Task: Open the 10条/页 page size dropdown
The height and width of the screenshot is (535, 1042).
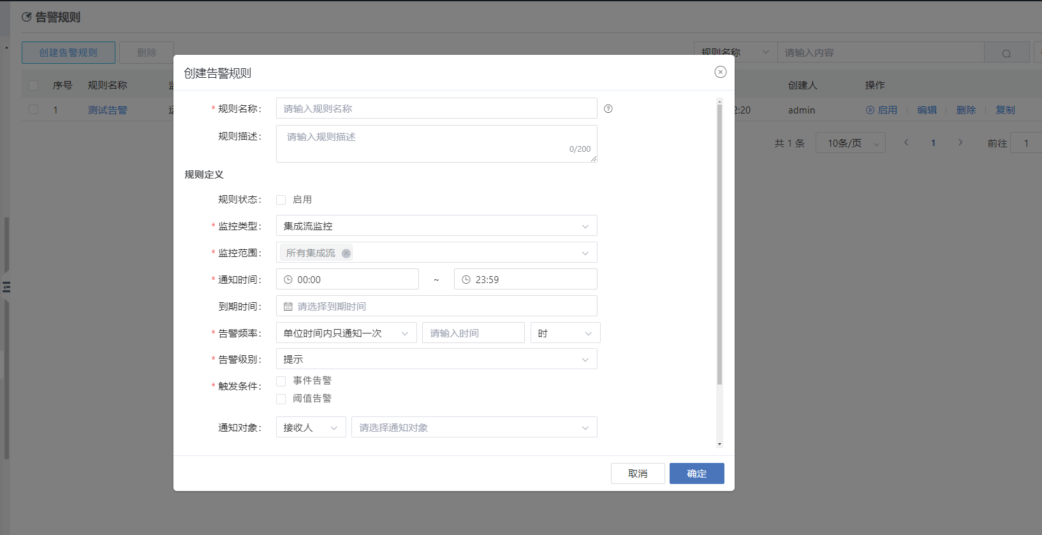Action: (x=851, y=143)
